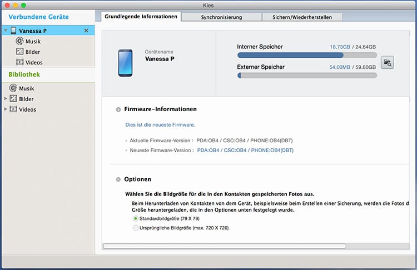Click the Optionen heading

(x=137, y=179)
